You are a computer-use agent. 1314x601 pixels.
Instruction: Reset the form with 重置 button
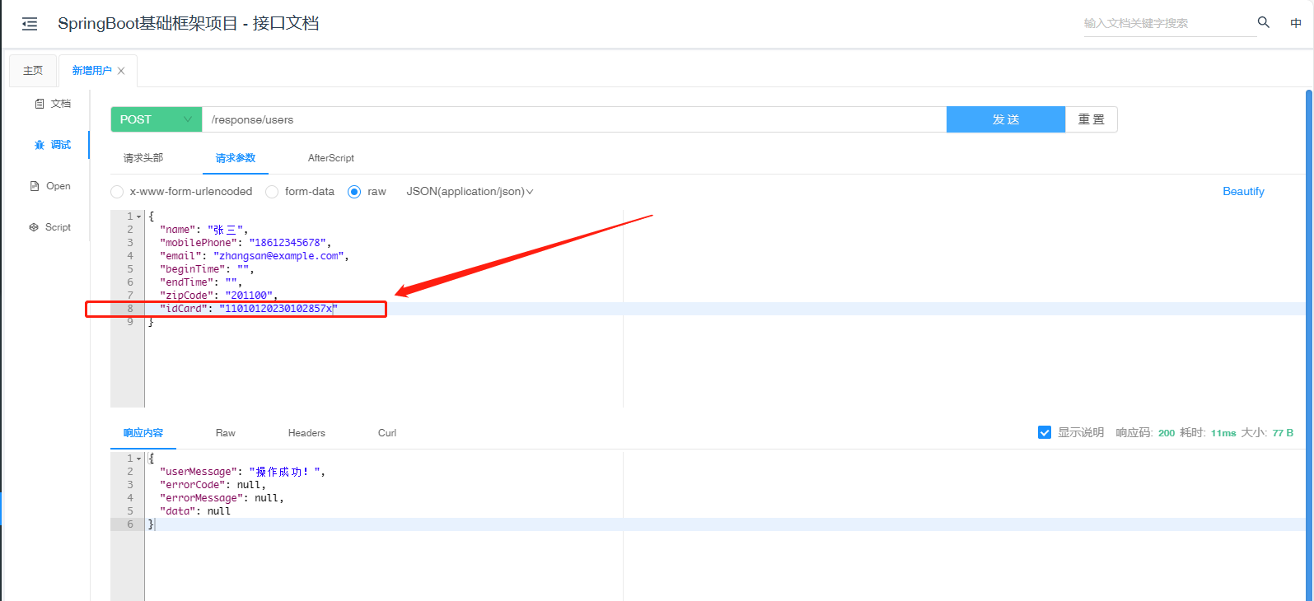pyautogui.click(x=1092, y=119)
